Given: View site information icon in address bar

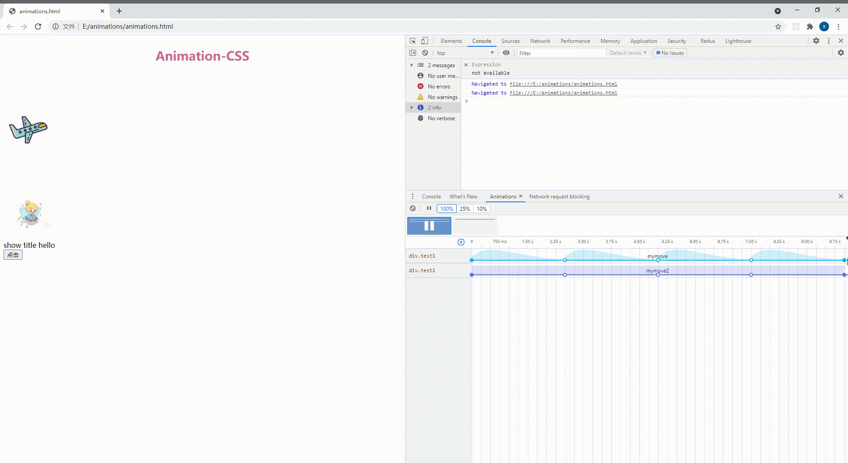Looking at the screenshot, I should click(x=56, y=27).
